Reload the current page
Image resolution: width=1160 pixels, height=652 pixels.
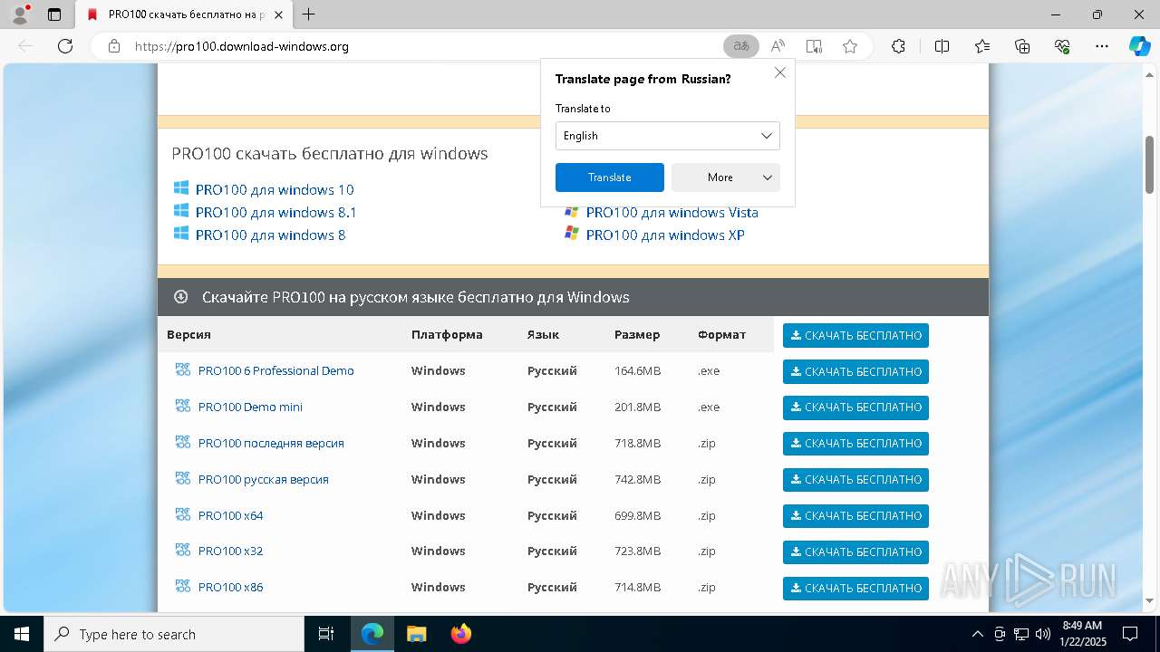click(x=65, y=46)
